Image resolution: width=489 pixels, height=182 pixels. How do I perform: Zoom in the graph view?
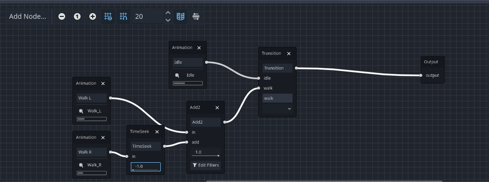[93, 16]
